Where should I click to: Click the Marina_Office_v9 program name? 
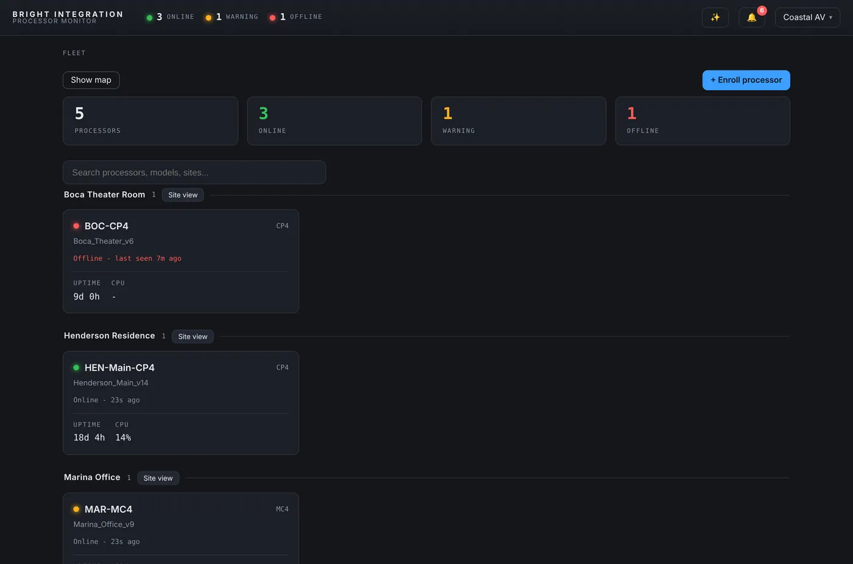[104, 524]
